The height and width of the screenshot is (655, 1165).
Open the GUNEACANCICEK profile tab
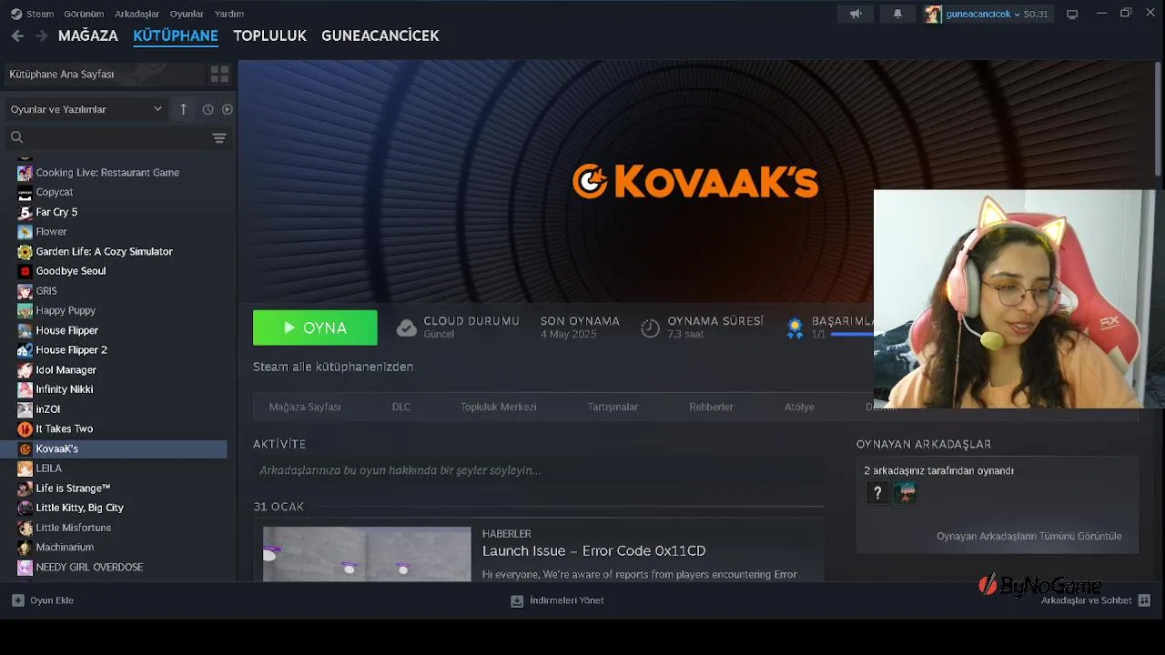coord(380,35)
